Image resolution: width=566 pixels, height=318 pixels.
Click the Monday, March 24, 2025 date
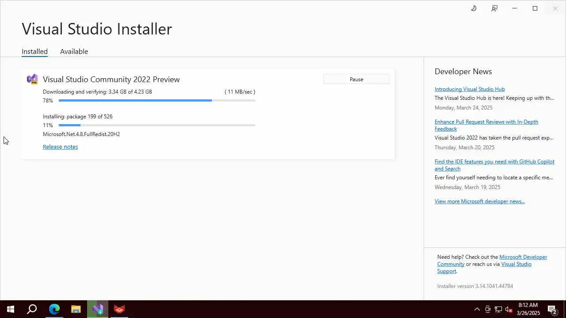[x=463, y=107]
